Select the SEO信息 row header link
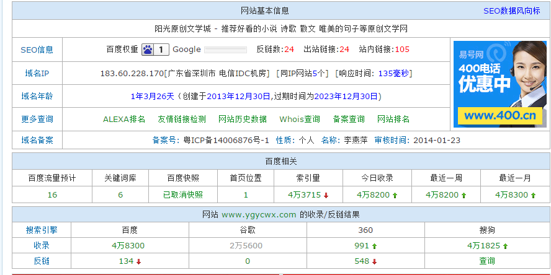This screenshot has width=551, height=275. pyautogui.click(x=37, y=50)
